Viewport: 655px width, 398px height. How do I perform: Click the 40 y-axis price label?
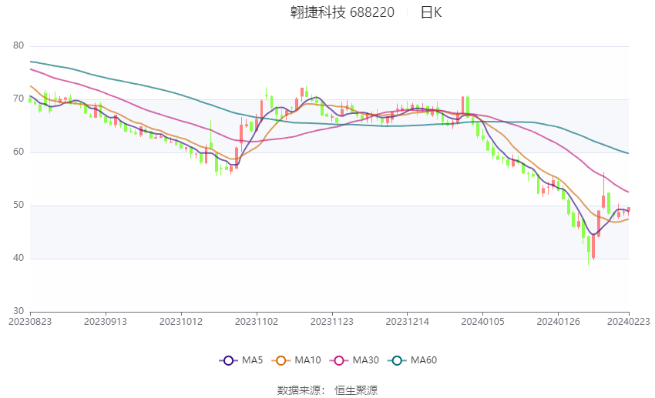click(x=18, y=258)
